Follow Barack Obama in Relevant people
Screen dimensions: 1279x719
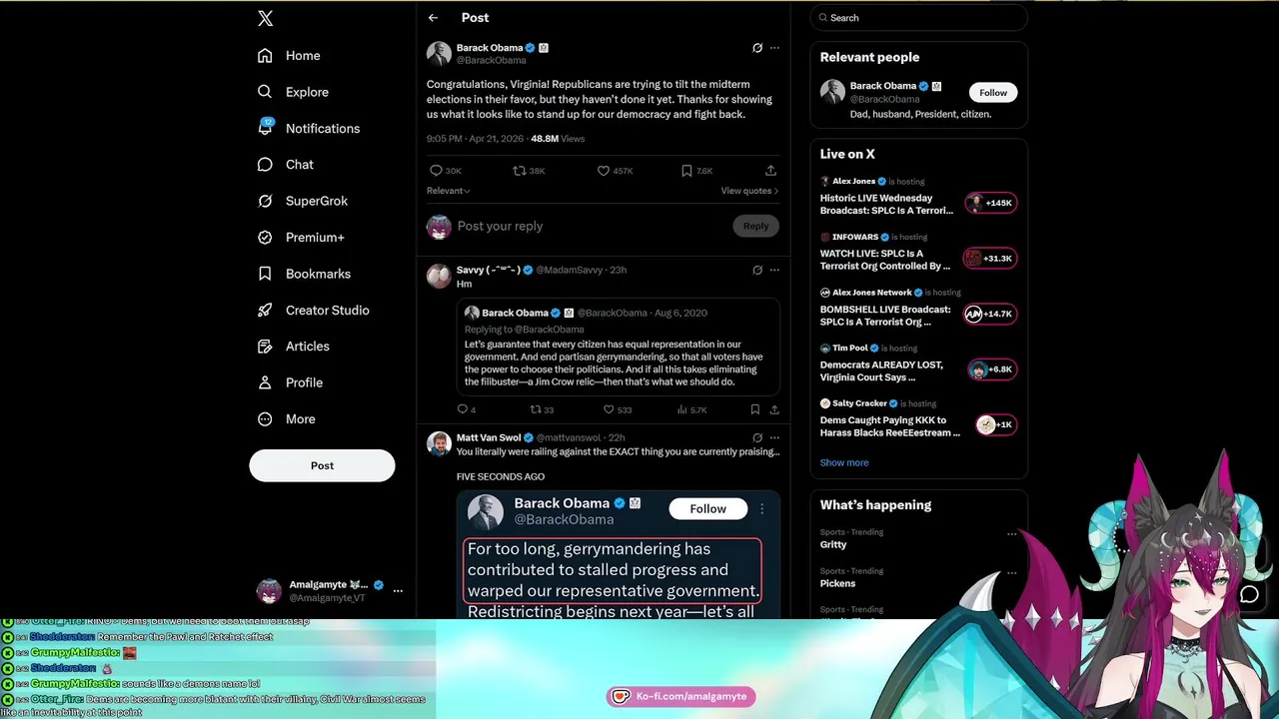[x=993, y=93]
